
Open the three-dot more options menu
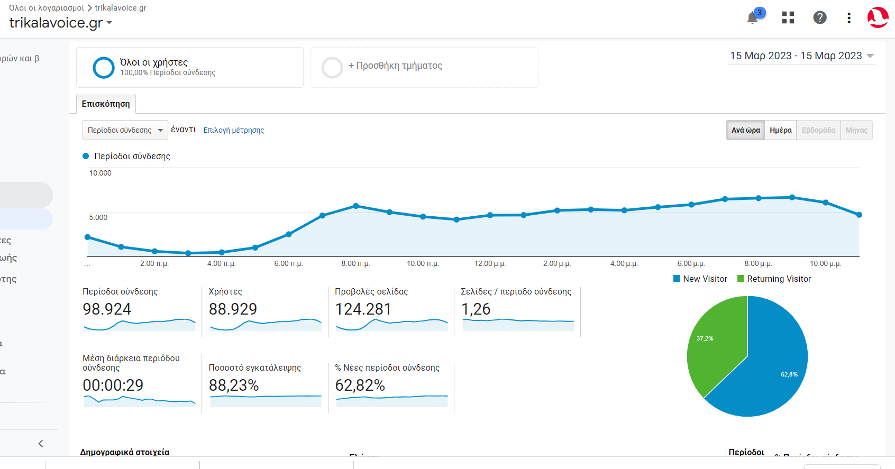point(849,18)
